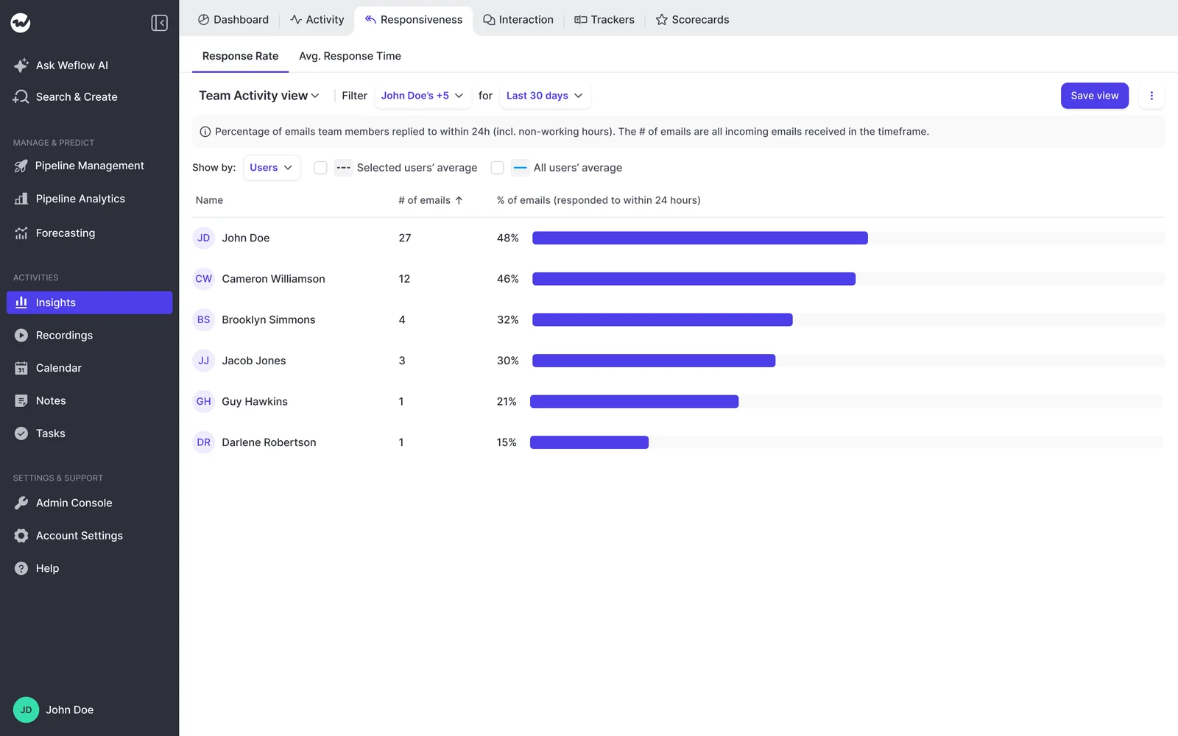Open the Show by Users dropdown
1178x736 pixels.
click(272, 168)
